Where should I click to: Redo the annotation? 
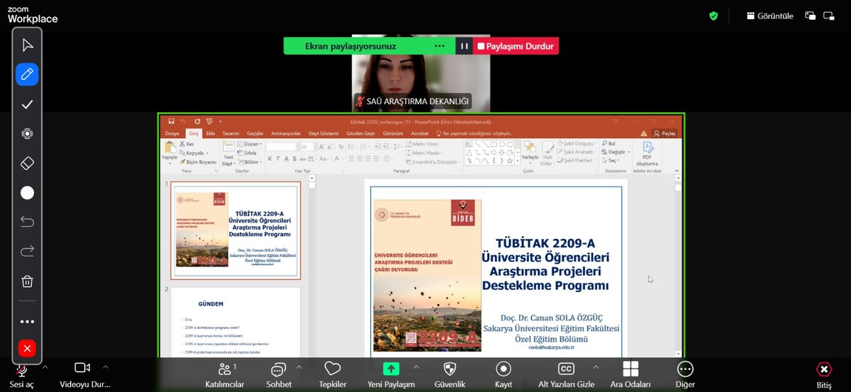coord(27,251)
